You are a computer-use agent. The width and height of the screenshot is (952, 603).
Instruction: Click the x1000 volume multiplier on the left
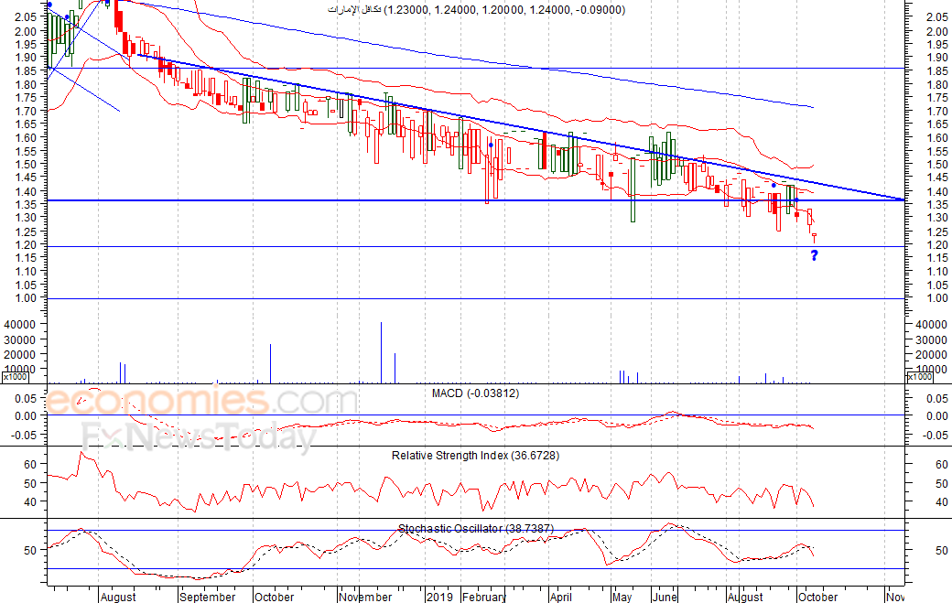(16, 377)
